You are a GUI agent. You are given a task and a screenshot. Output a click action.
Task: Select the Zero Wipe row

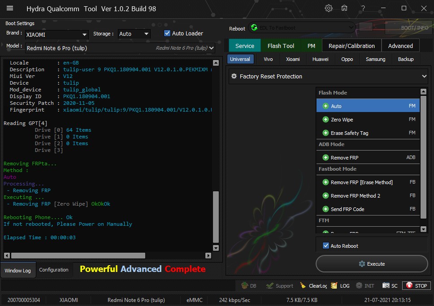368,120
